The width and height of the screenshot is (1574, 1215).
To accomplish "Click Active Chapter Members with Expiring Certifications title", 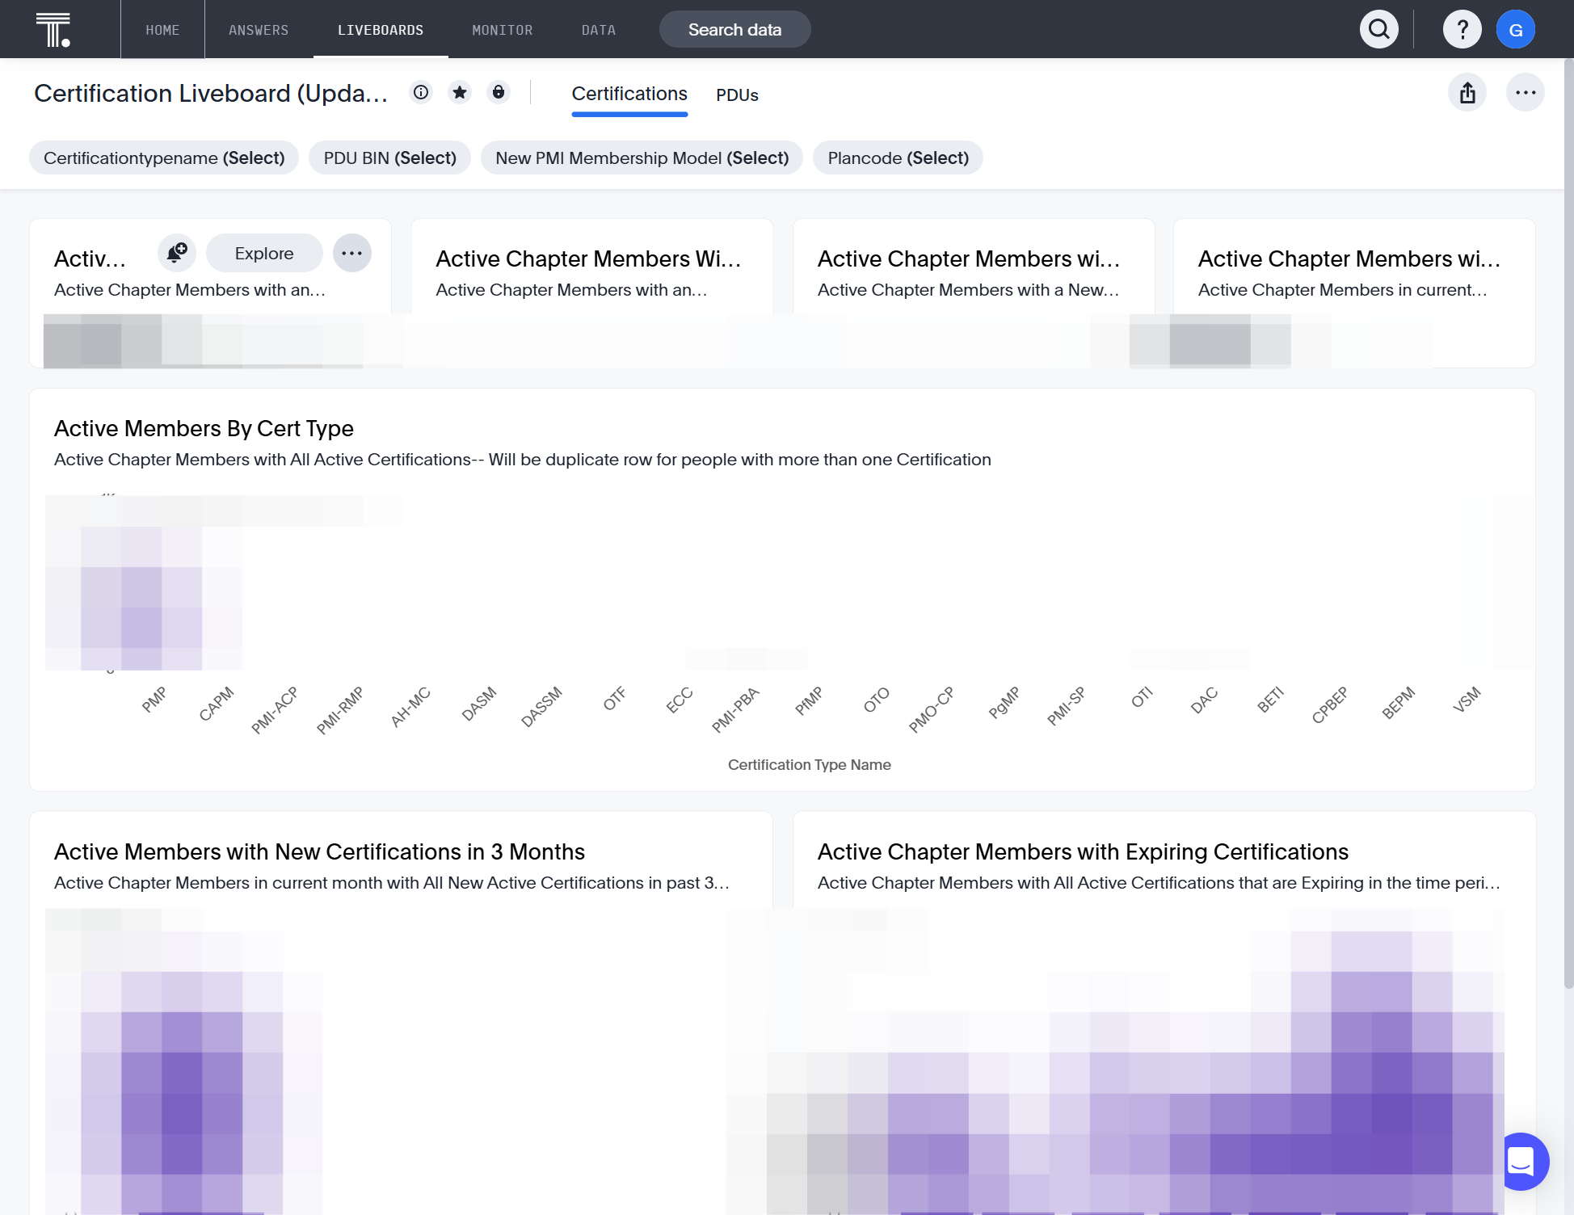I will [1083, 852].
